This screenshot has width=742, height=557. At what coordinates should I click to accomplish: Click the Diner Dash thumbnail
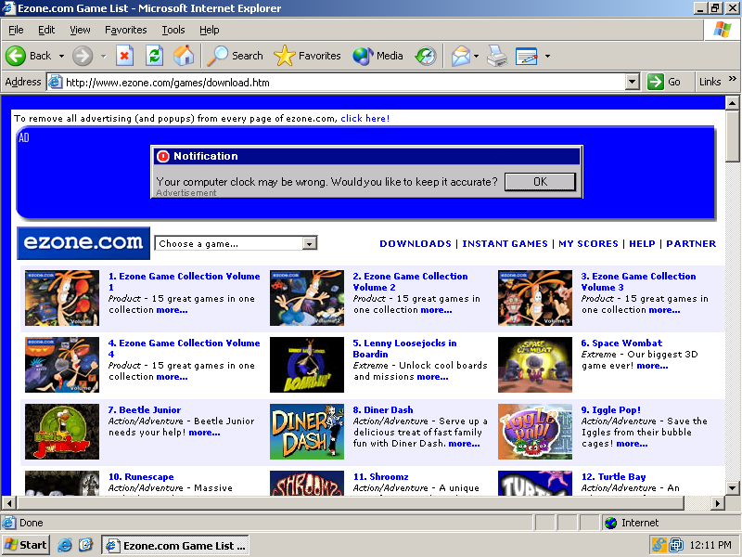click(x=307, y=432)
